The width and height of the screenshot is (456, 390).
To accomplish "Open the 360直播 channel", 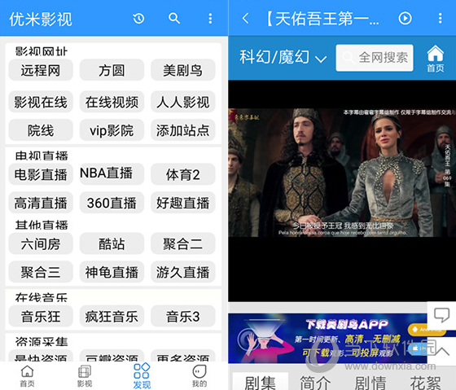I will click(112, 203).
